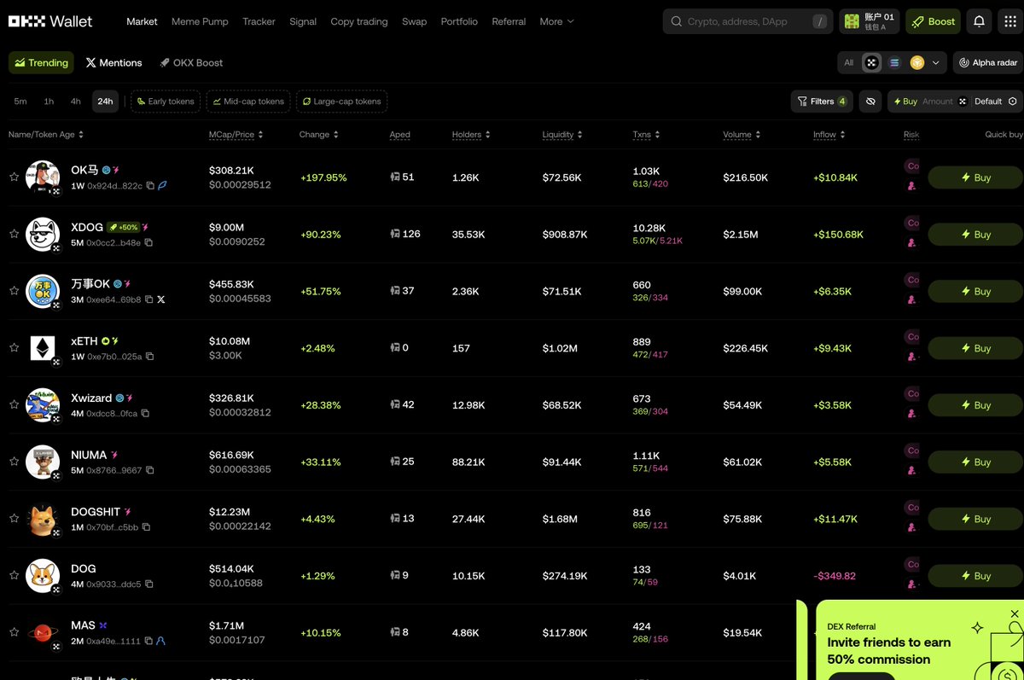Open the Alpha radar
This screenshot has height=680, width=1024.
[x=988, y=62]
